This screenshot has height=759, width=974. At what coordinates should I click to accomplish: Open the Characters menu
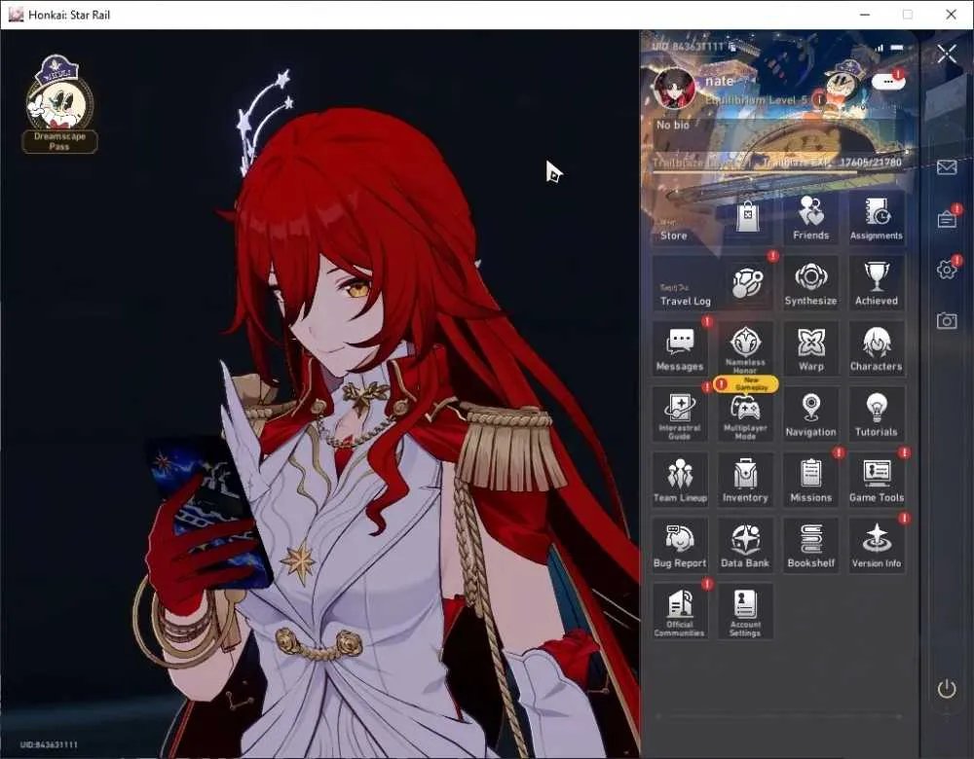[x=877, y=349]
